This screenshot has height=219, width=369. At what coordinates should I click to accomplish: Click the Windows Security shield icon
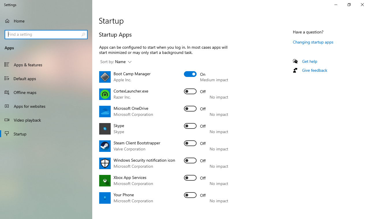(x=105, y=163)
